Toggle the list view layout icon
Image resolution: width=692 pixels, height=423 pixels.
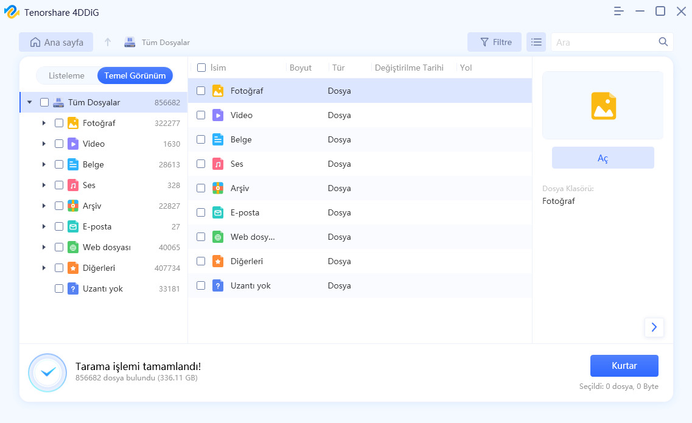536,42
